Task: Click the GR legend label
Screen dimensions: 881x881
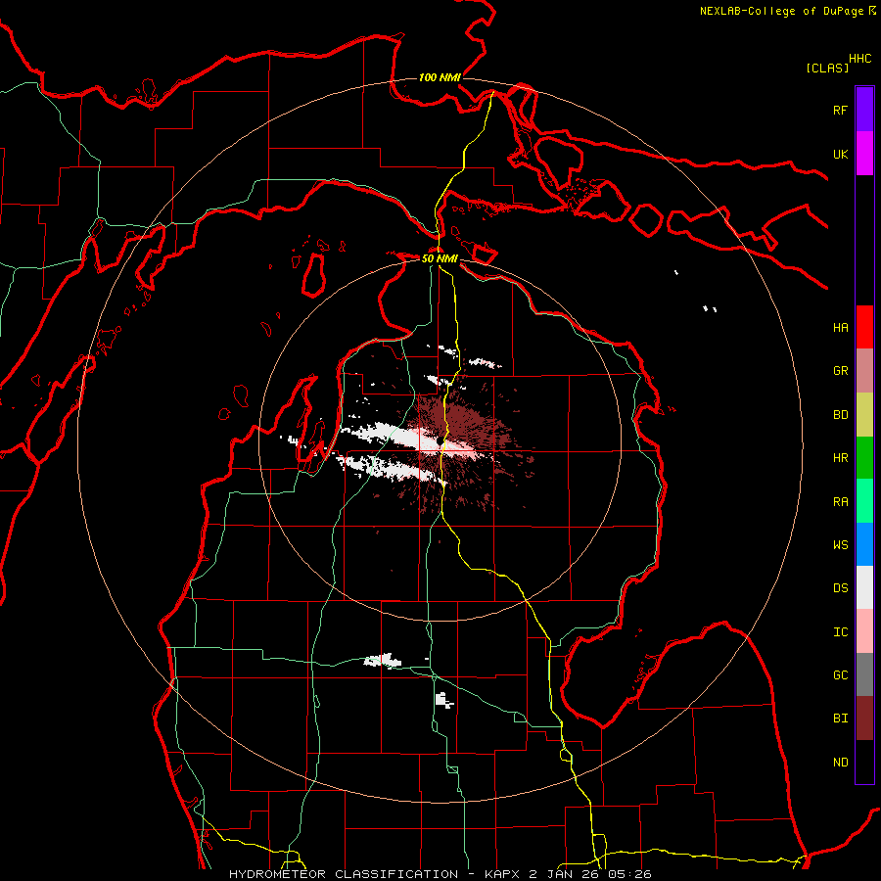Action: point(840,371)
